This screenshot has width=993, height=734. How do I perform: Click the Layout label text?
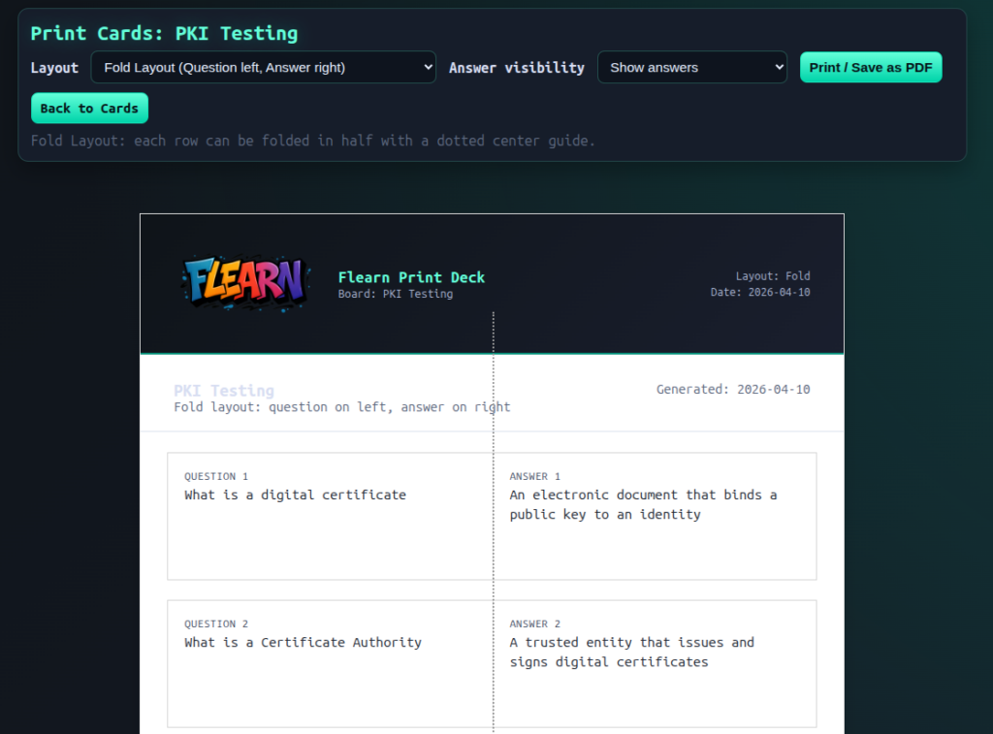coord(54,68)
